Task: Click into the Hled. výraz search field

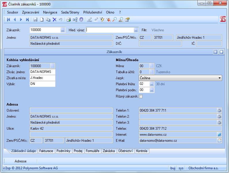Action: pyautogui.click(x=110, y=30)
